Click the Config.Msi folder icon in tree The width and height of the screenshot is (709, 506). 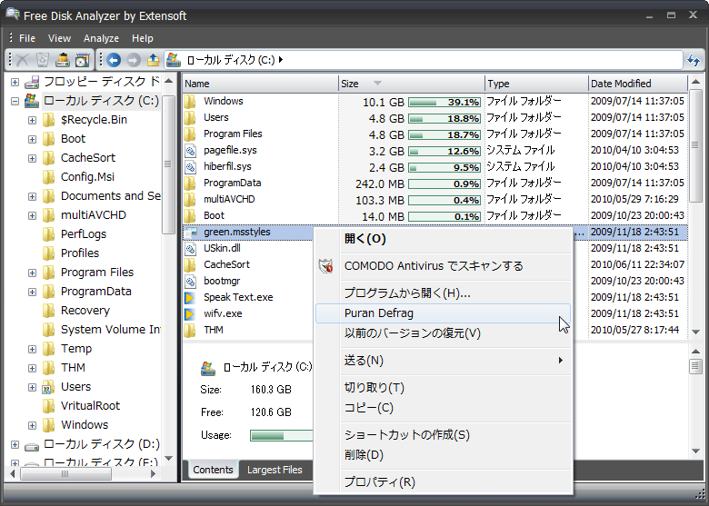48,176
